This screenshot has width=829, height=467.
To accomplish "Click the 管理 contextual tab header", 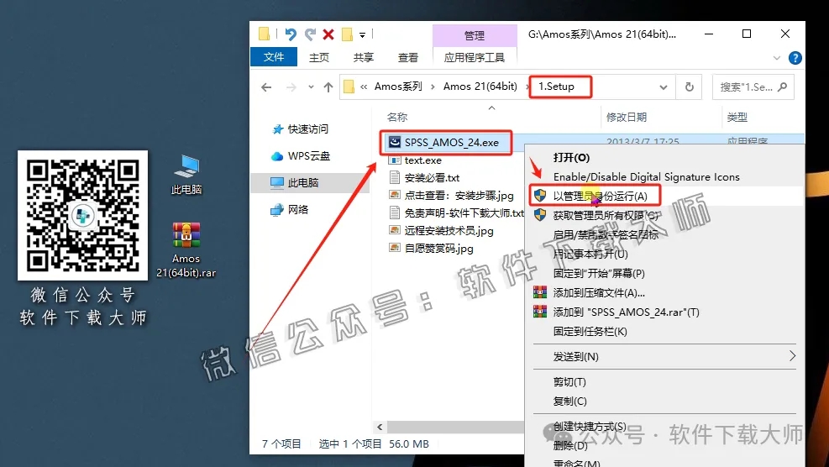I will 475,35.
